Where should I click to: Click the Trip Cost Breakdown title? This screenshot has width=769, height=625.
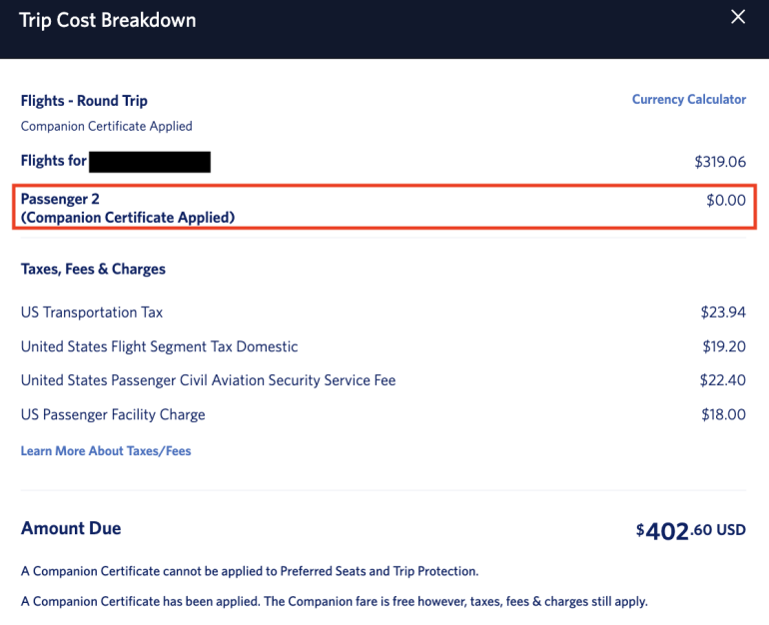(108, 21)
